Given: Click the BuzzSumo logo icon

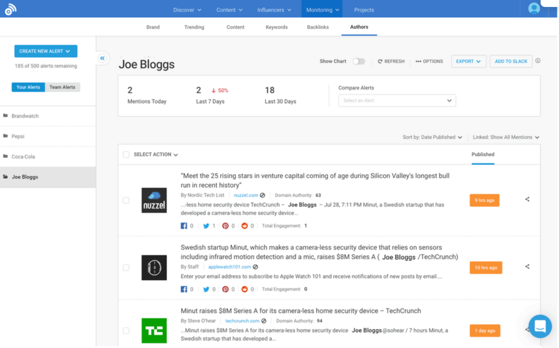Looking at the screenshot, I should (11, 10).
